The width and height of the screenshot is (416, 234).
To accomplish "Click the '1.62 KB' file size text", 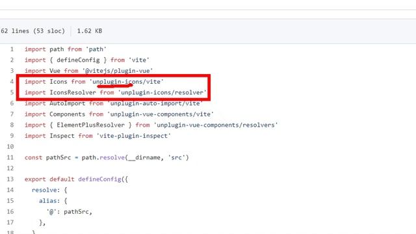I will 90,31.
